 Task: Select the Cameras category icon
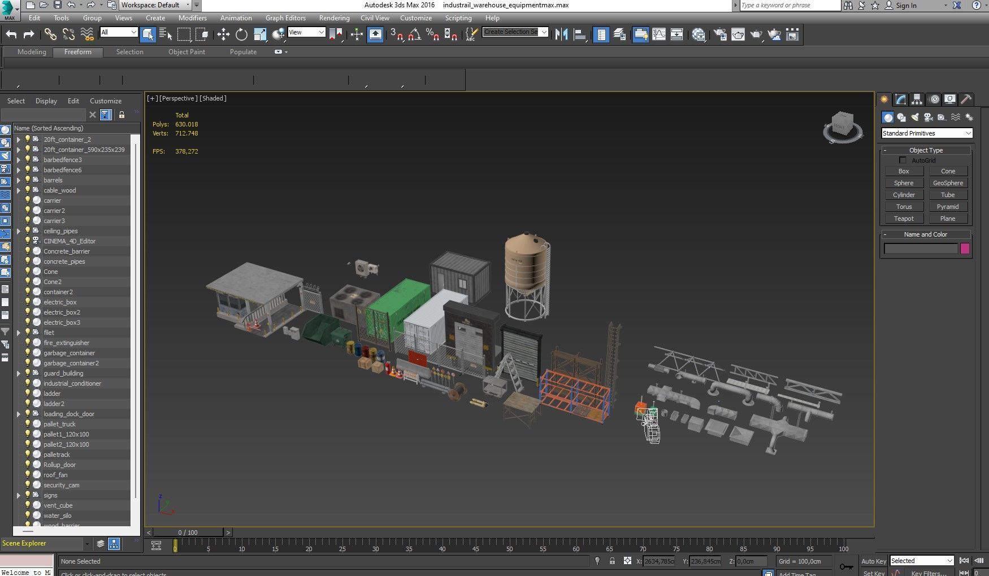click(x=929, y=117)
